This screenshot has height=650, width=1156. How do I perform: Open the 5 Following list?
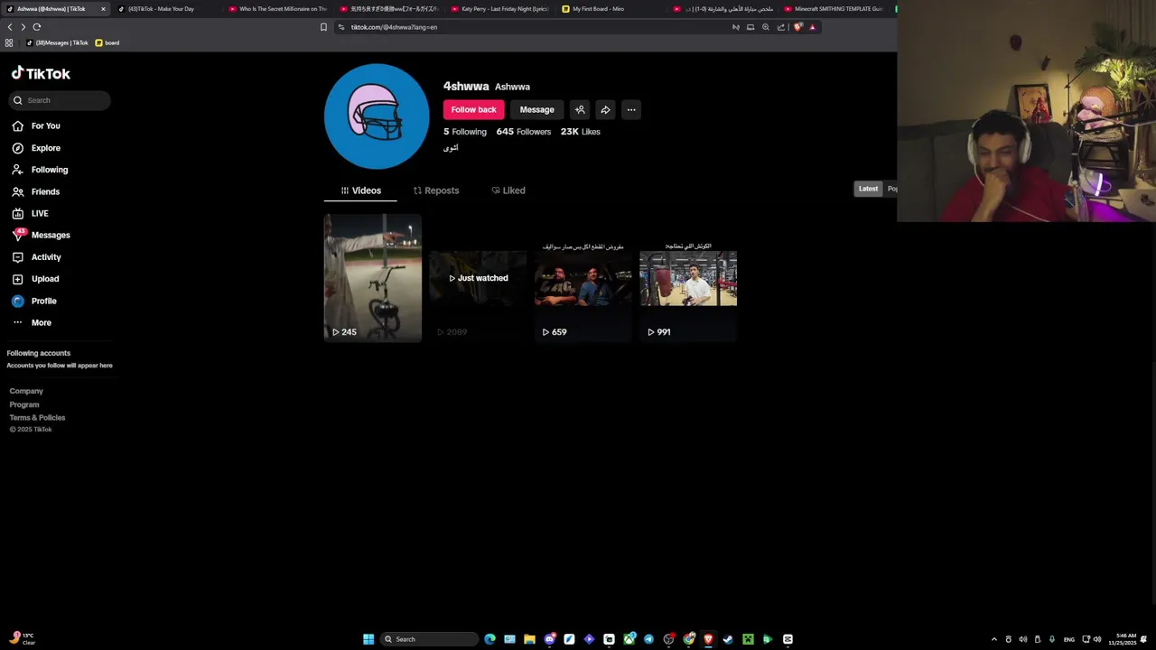tap(464, 132)
